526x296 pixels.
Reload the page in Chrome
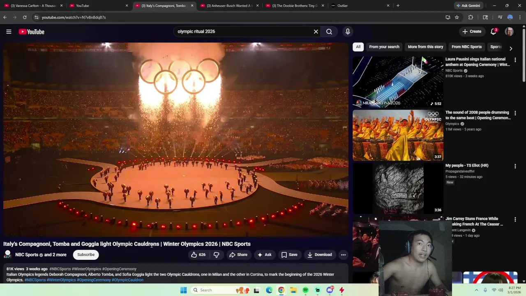[x=25, y=17]
